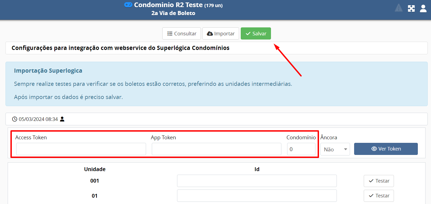The width and height of the screenshot is (431, 204).
Task: Click the Ver Token button
Action: point(386,149)
